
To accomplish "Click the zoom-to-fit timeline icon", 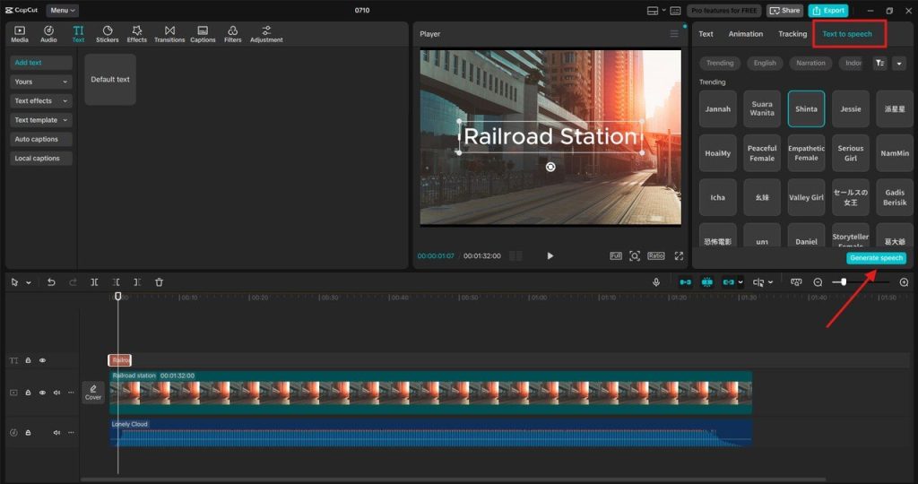I will pos(796,282).
